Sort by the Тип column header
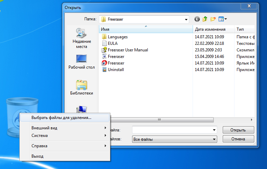 245,29
